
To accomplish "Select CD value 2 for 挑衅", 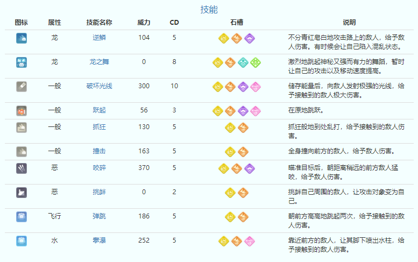I will pyautogui.click(x=174, y=192).
